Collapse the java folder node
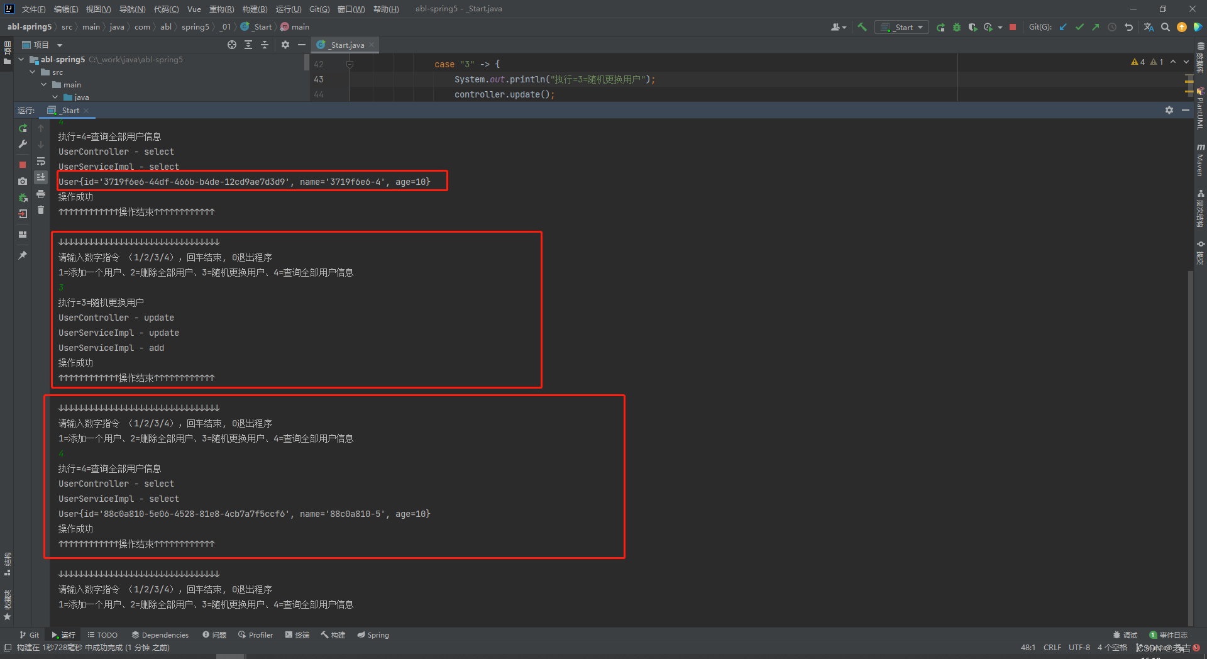Image resolution: width=1207 pixels, height=659 pixels. click(x=55, y=97)
